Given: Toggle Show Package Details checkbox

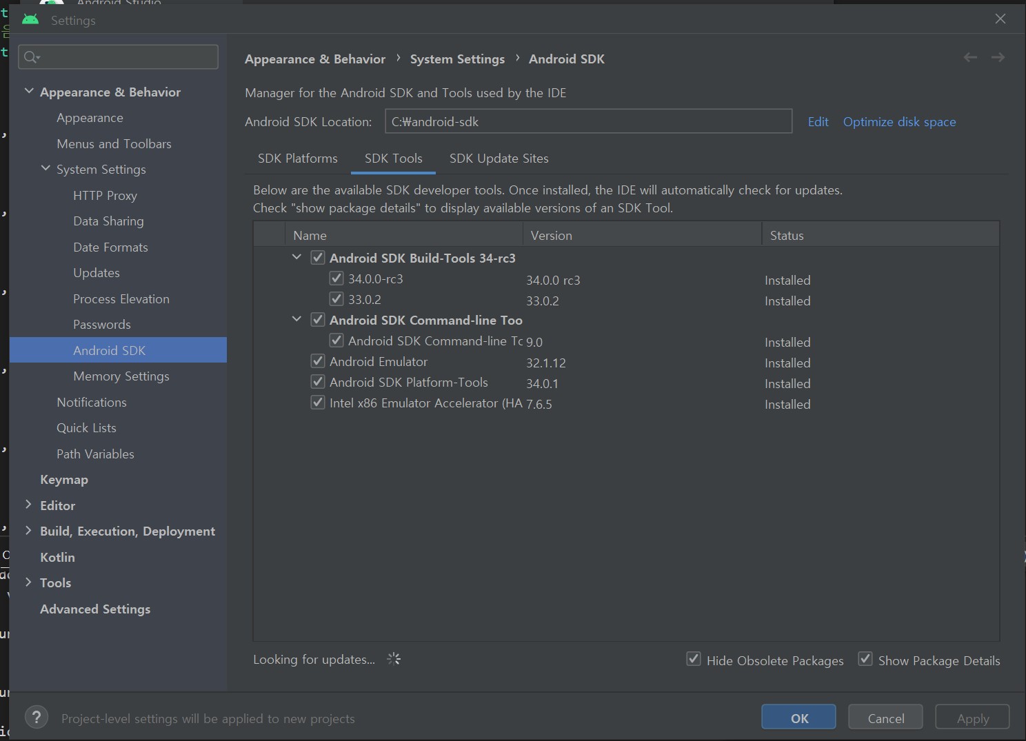Looking at the screenshot, I should [x=865, y=659].
